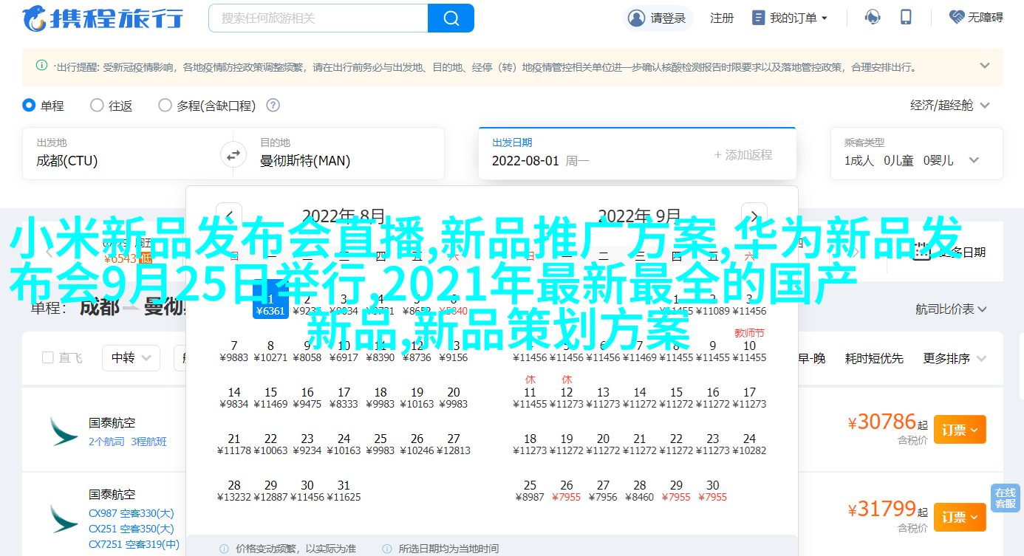Click 请登录 login link
The image size is (1024, 556).
[667, 18]
